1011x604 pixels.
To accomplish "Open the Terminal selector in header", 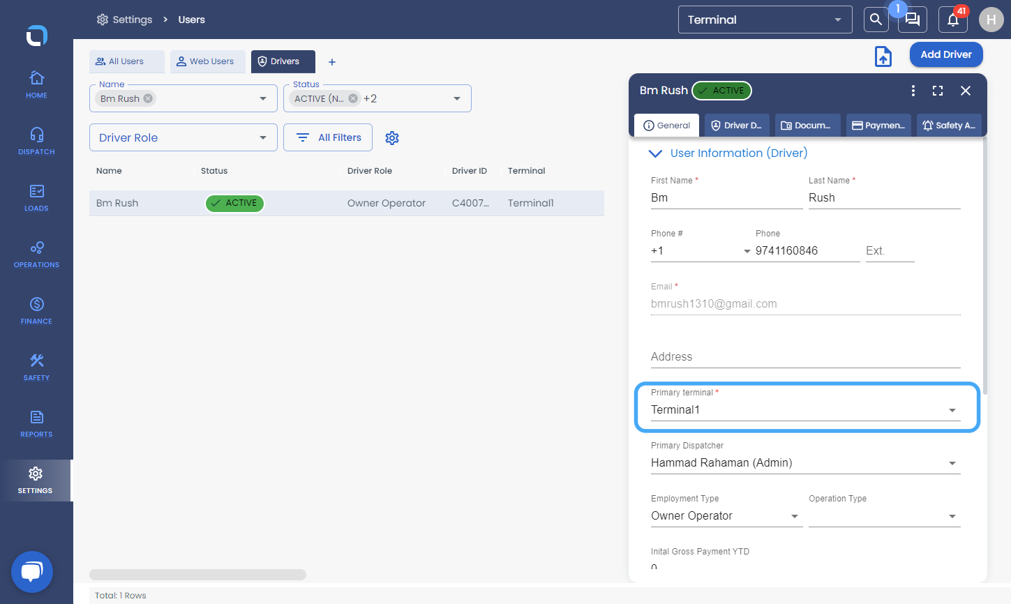I will pyautogui.click(x=765, y=20).
